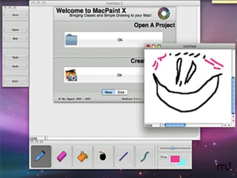Viewport: 237px width, 178px height.
Task: Click the iPhoto camera icon under Create
Action: click(71, 75)
